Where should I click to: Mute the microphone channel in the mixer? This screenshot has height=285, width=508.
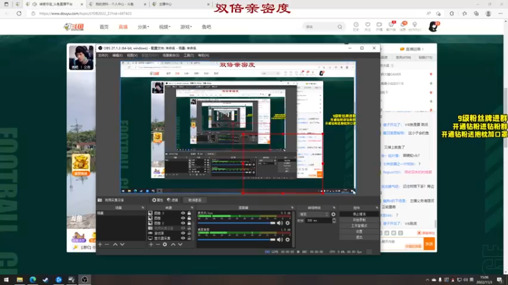click(280, 223)
